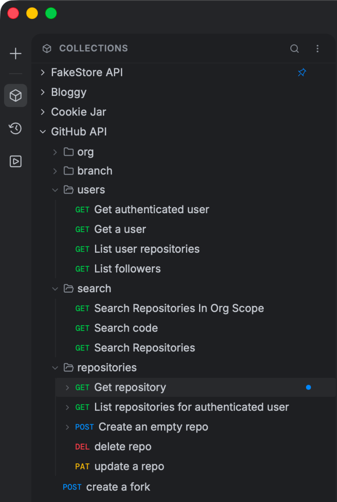The height and width of the screenshot is (502, 337).
Task: Expand the Cookie Jar collection chevron
Action: pyautogui.click(x=43, y=112)
